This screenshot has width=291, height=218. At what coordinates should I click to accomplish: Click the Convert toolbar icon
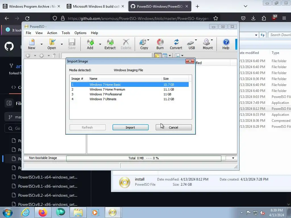(x=176, y=44)
